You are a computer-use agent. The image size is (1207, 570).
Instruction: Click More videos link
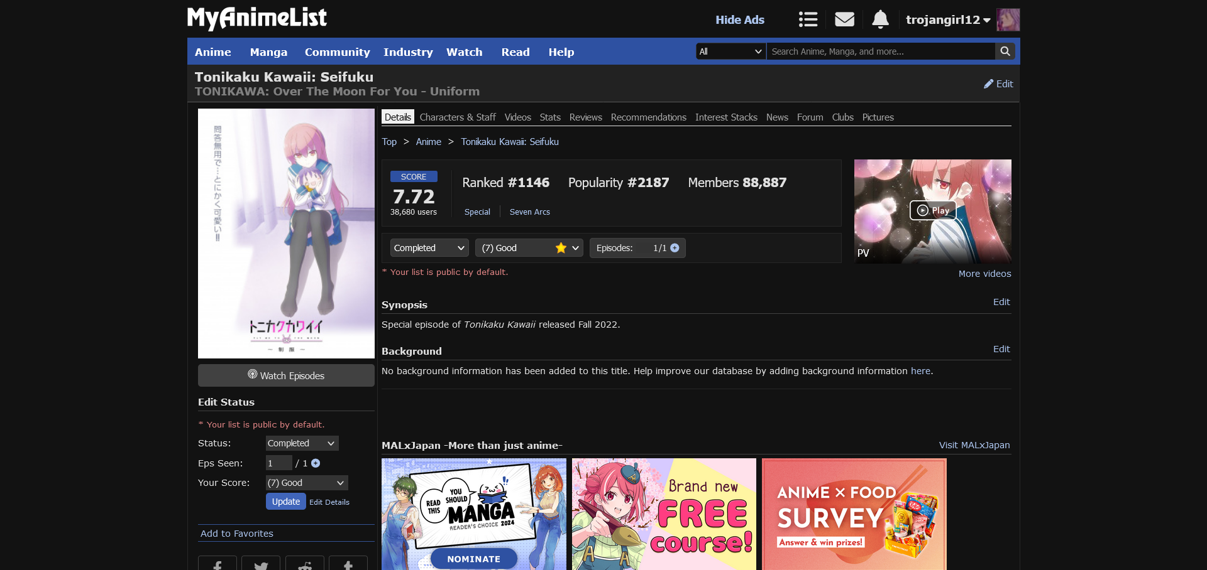click(x=985, y=274)
